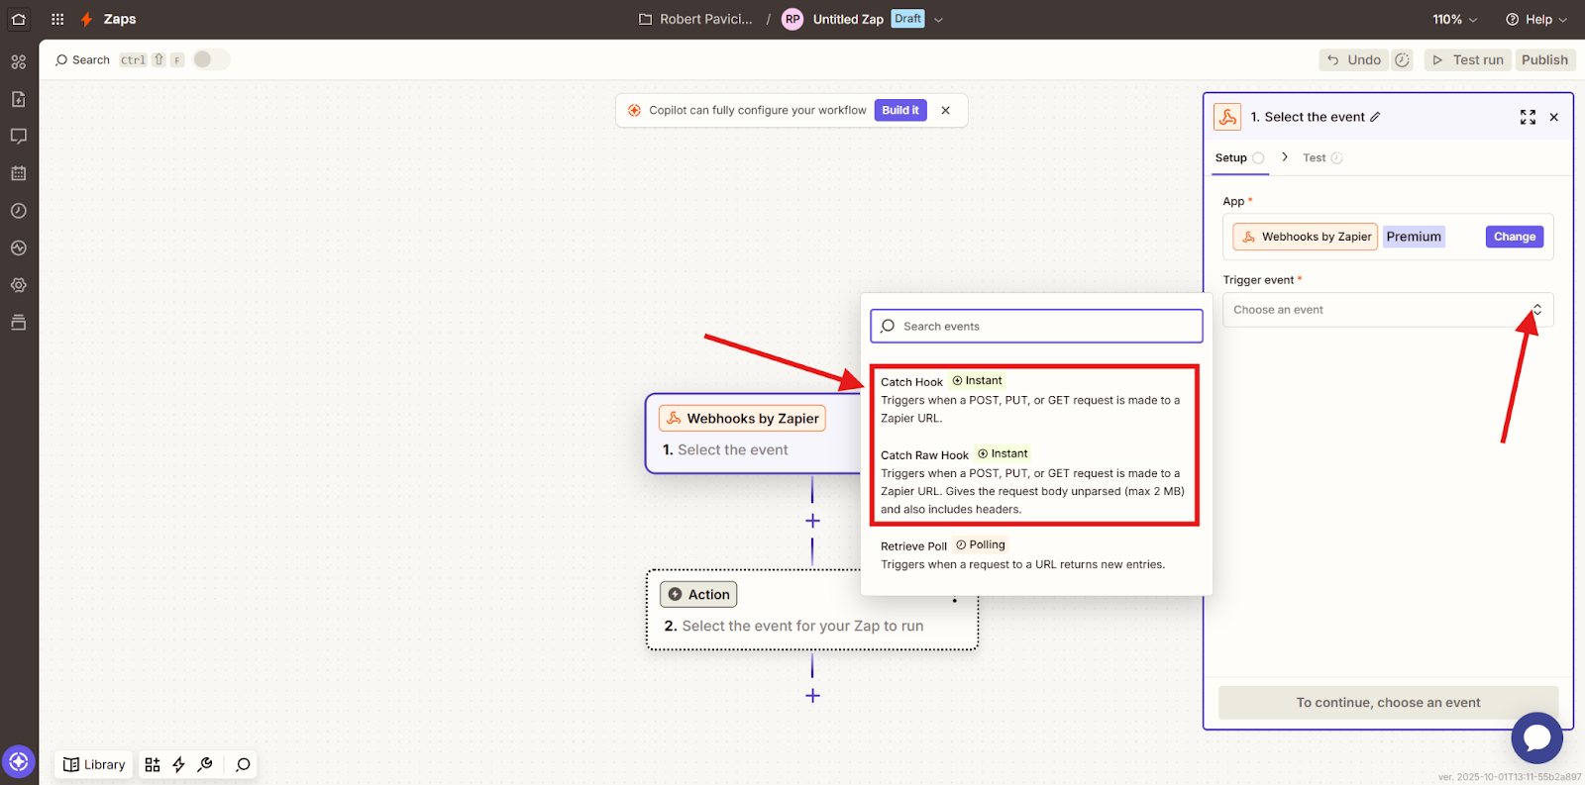Viewport: 1585px width, 785px height.
Task: Publish the Zap
Action: (1545, 60)
